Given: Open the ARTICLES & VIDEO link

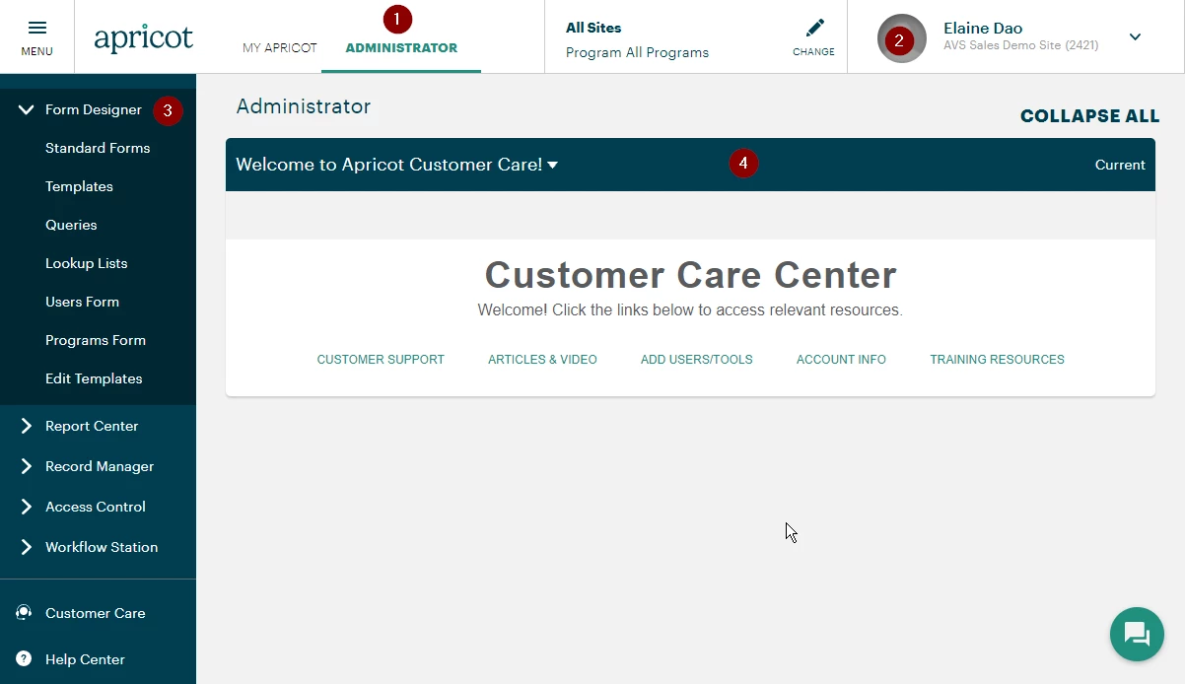Looking at the screenshot, I should [x=542, y=360].
